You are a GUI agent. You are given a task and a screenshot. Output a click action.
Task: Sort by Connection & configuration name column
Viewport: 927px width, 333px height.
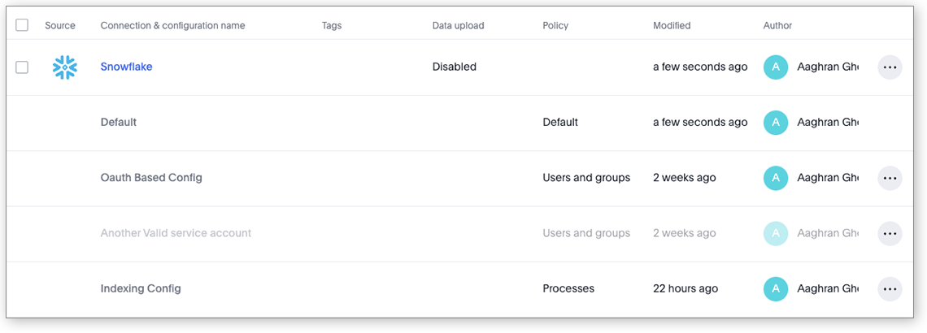(x=172, y=26)
